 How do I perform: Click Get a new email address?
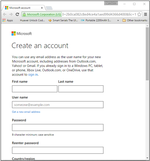tap(26, 112)
